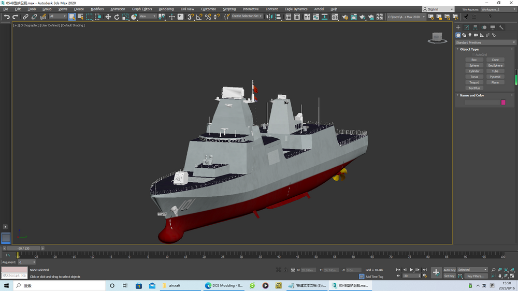Toggle Auto Key animation mode
This screenshot has width=518, height=291.
click(x=449, y=270)
